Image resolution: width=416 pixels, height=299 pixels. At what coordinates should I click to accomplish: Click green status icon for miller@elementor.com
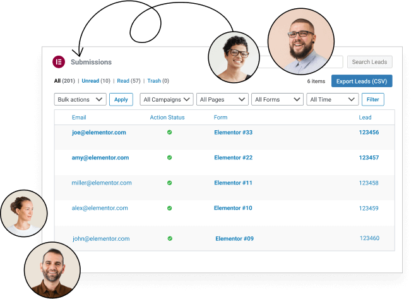pyautogui.click(x=169, y=183)
